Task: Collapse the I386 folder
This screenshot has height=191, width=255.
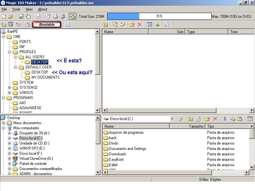Action: [x=3, y=37]
